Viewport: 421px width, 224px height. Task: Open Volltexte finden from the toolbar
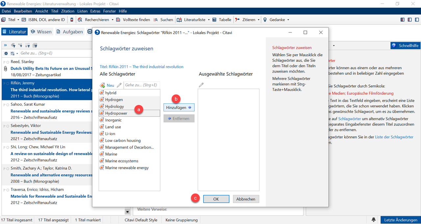click(x=118, y=20)
